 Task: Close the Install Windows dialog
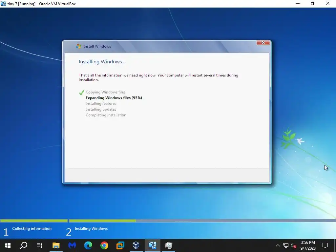(263, 42)
